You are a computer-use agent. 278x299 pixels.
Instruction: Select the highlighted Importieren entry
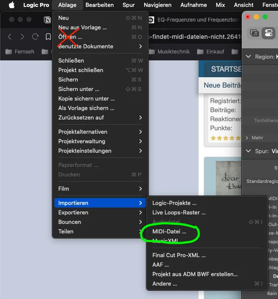coord(100,203)
